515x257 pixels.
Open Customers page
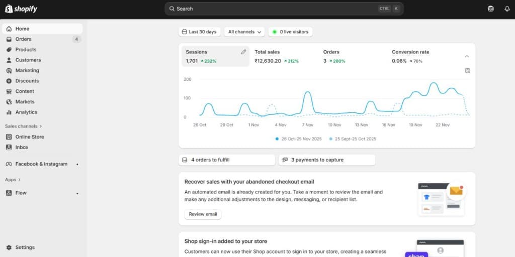click(42, 60)
